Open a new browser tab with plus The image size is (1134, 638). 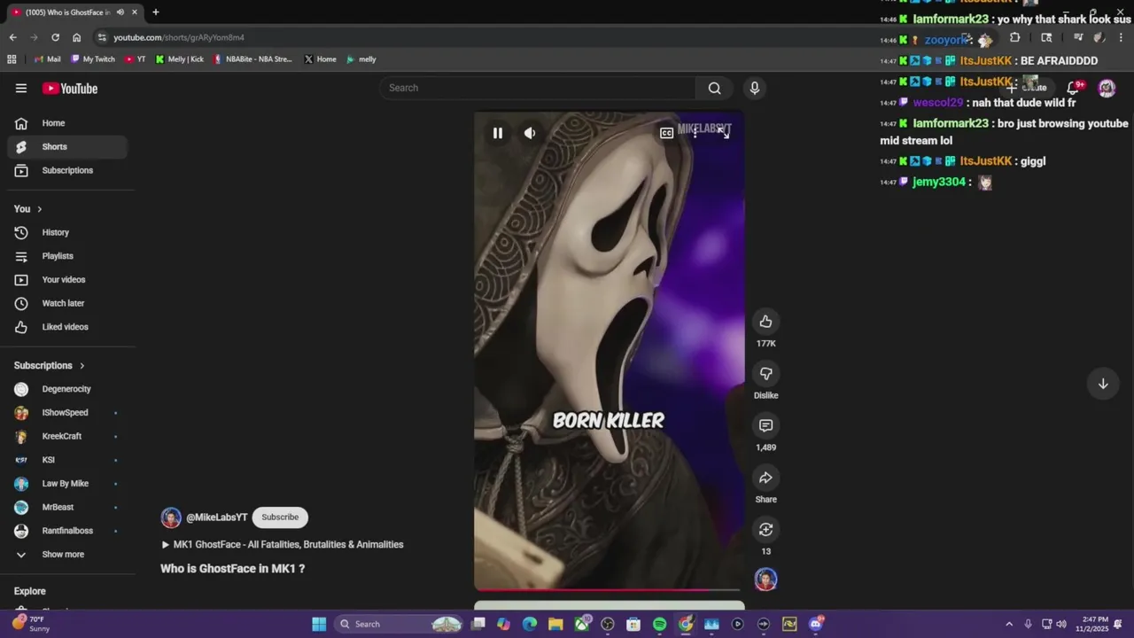156,12
